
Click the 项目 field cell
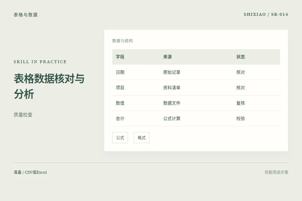[120, 88]
